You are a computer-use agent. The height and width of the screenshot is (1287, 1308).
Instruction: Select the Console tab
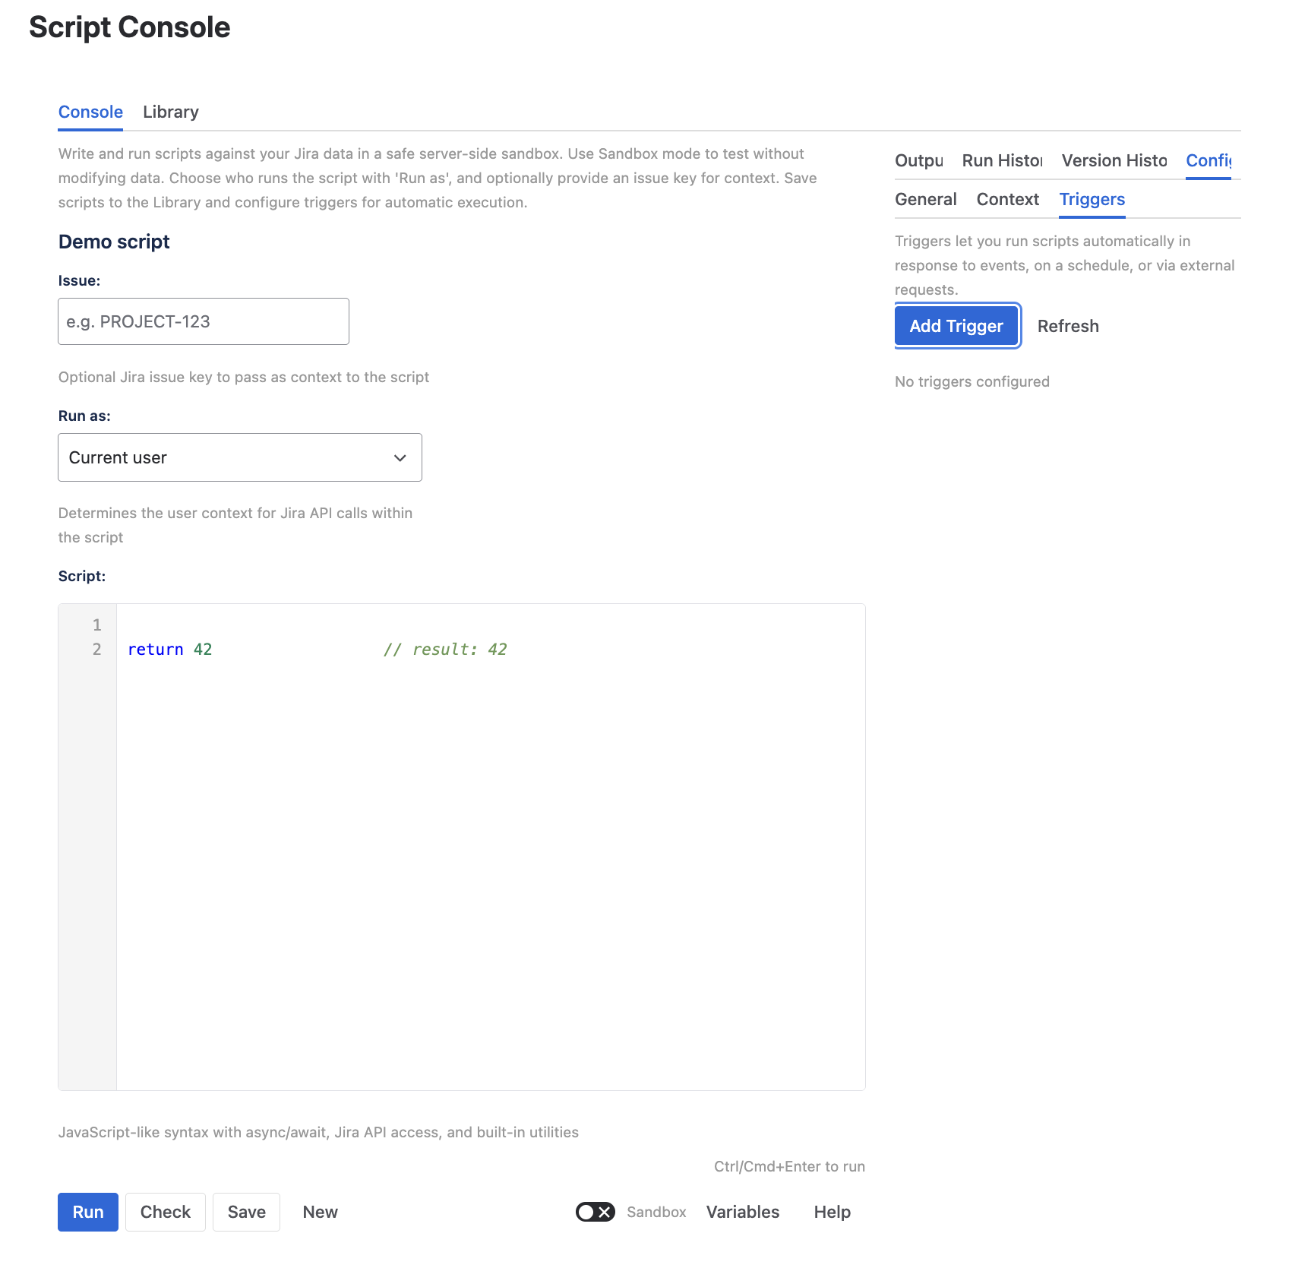[x=90, y=112]
